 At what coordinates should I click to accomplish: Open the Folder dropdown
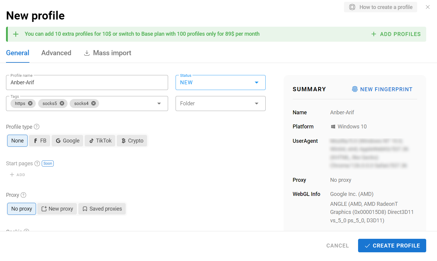coord(256,103)
